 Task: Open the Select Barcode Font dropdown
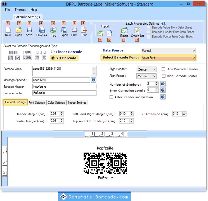(168, 58)
